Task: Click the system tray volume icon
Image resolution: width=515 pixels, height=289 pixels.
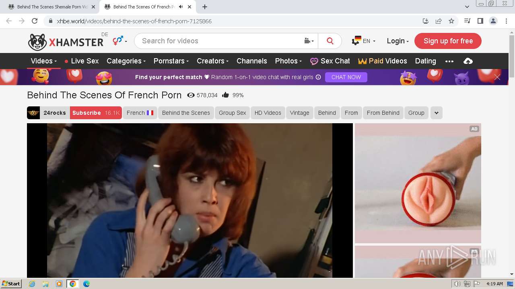Action: click(457, 284)
